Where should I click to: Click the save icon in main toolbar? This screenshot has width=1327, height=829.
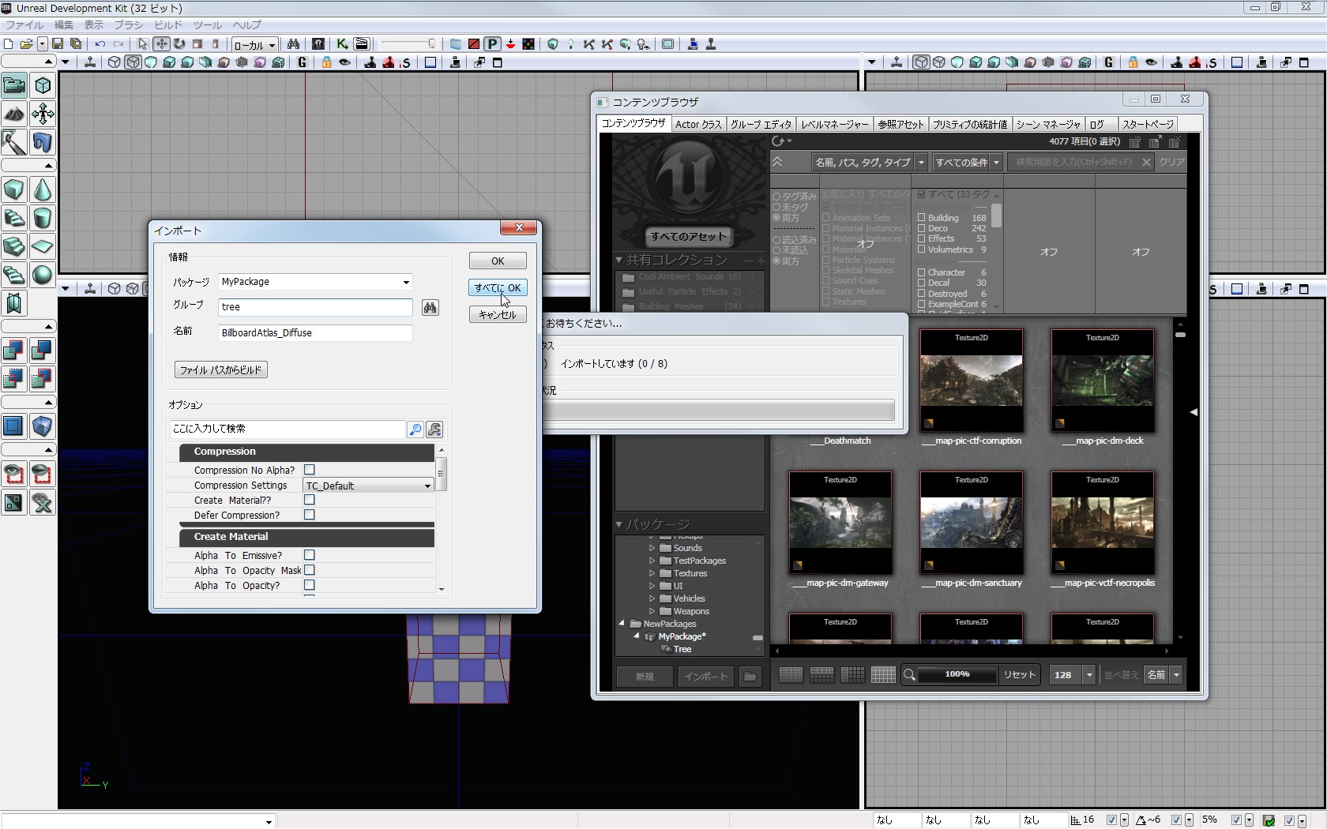[58, 44]
